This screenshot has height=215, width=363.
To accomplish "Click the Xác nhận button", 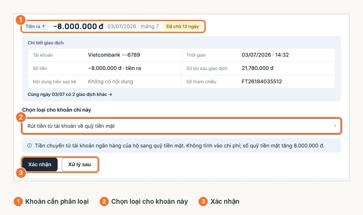I will (x=40, y=164).
